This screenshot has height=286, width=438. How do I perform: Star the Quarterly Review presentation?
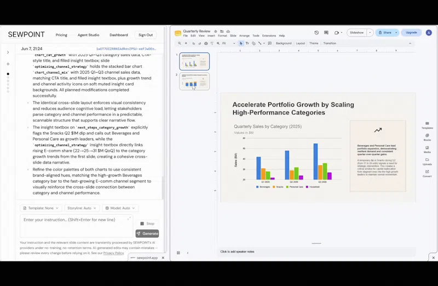216,31
